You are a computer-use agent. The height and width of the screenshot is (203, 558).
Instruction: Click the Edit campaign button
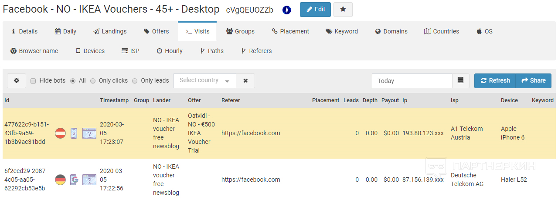tap(315, 10)
